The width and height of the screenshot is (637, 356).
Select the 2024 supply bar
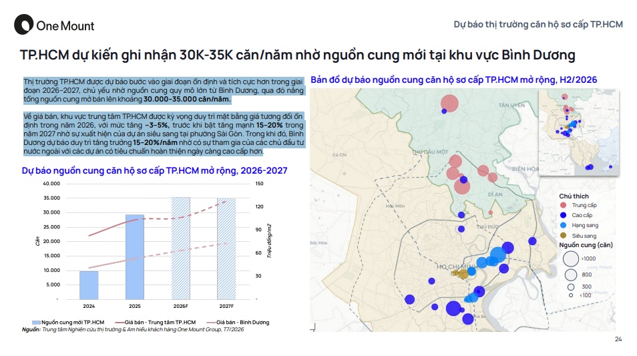89,285
